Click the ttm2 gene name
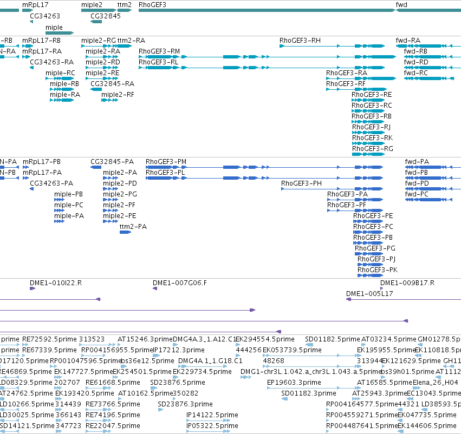Screen dimensions: 461x434 [125, 5]
